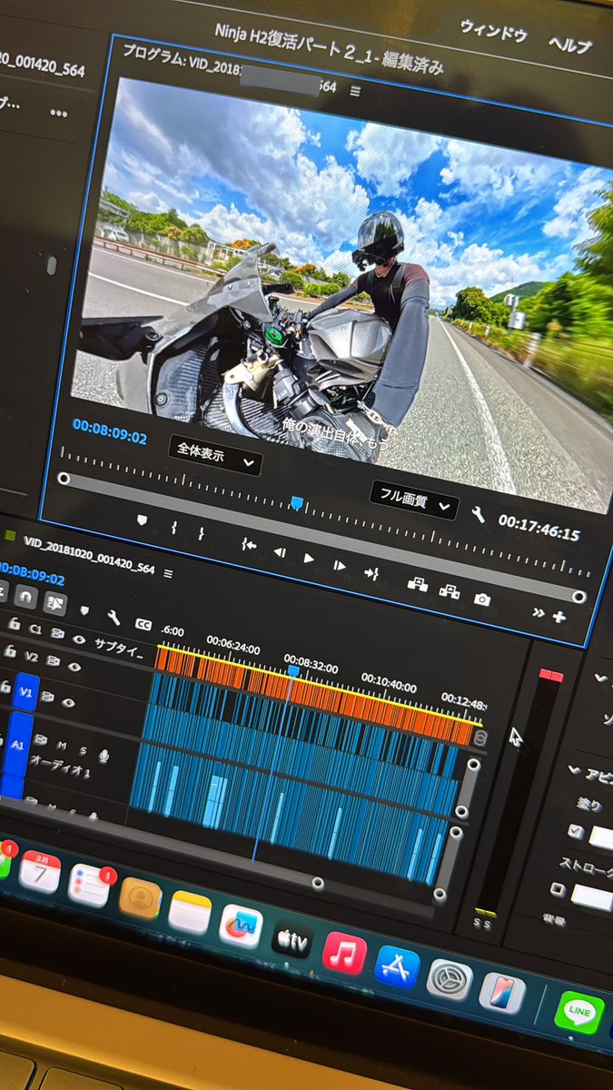Step forward one frame in program monitor
The height and width of the screenshot is (1090, 613).
[339, 565]
